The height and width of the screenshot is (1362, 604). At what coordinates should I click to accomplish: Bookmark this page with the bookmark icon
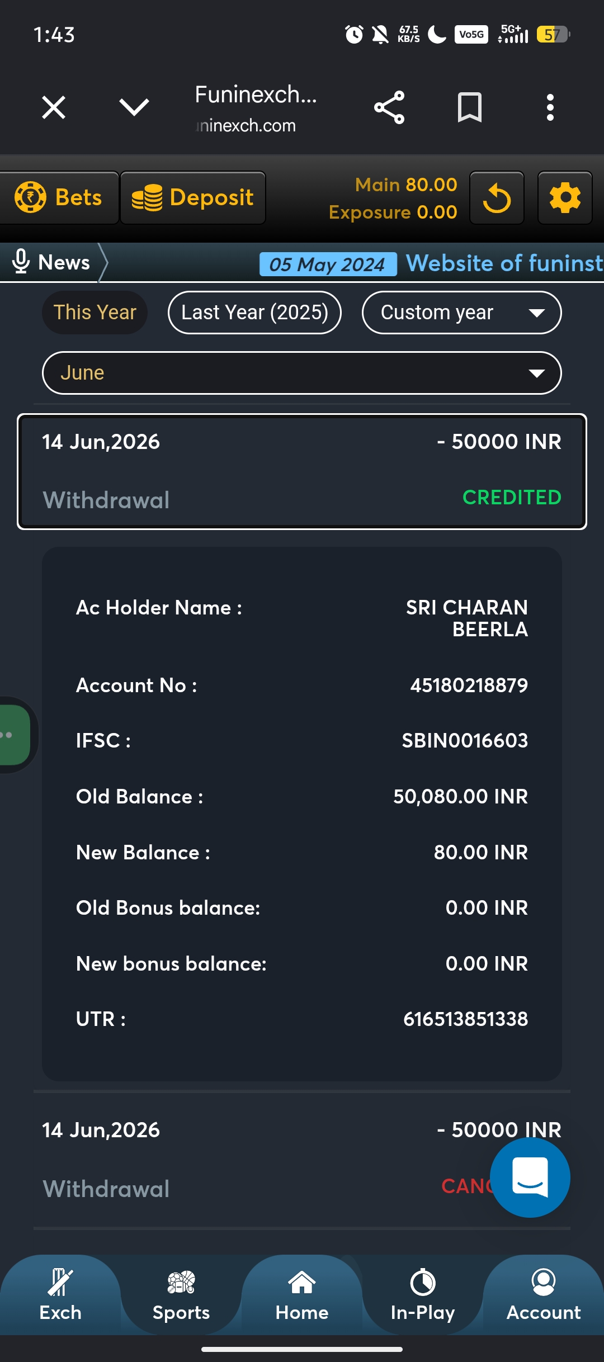tap(470, 107)
